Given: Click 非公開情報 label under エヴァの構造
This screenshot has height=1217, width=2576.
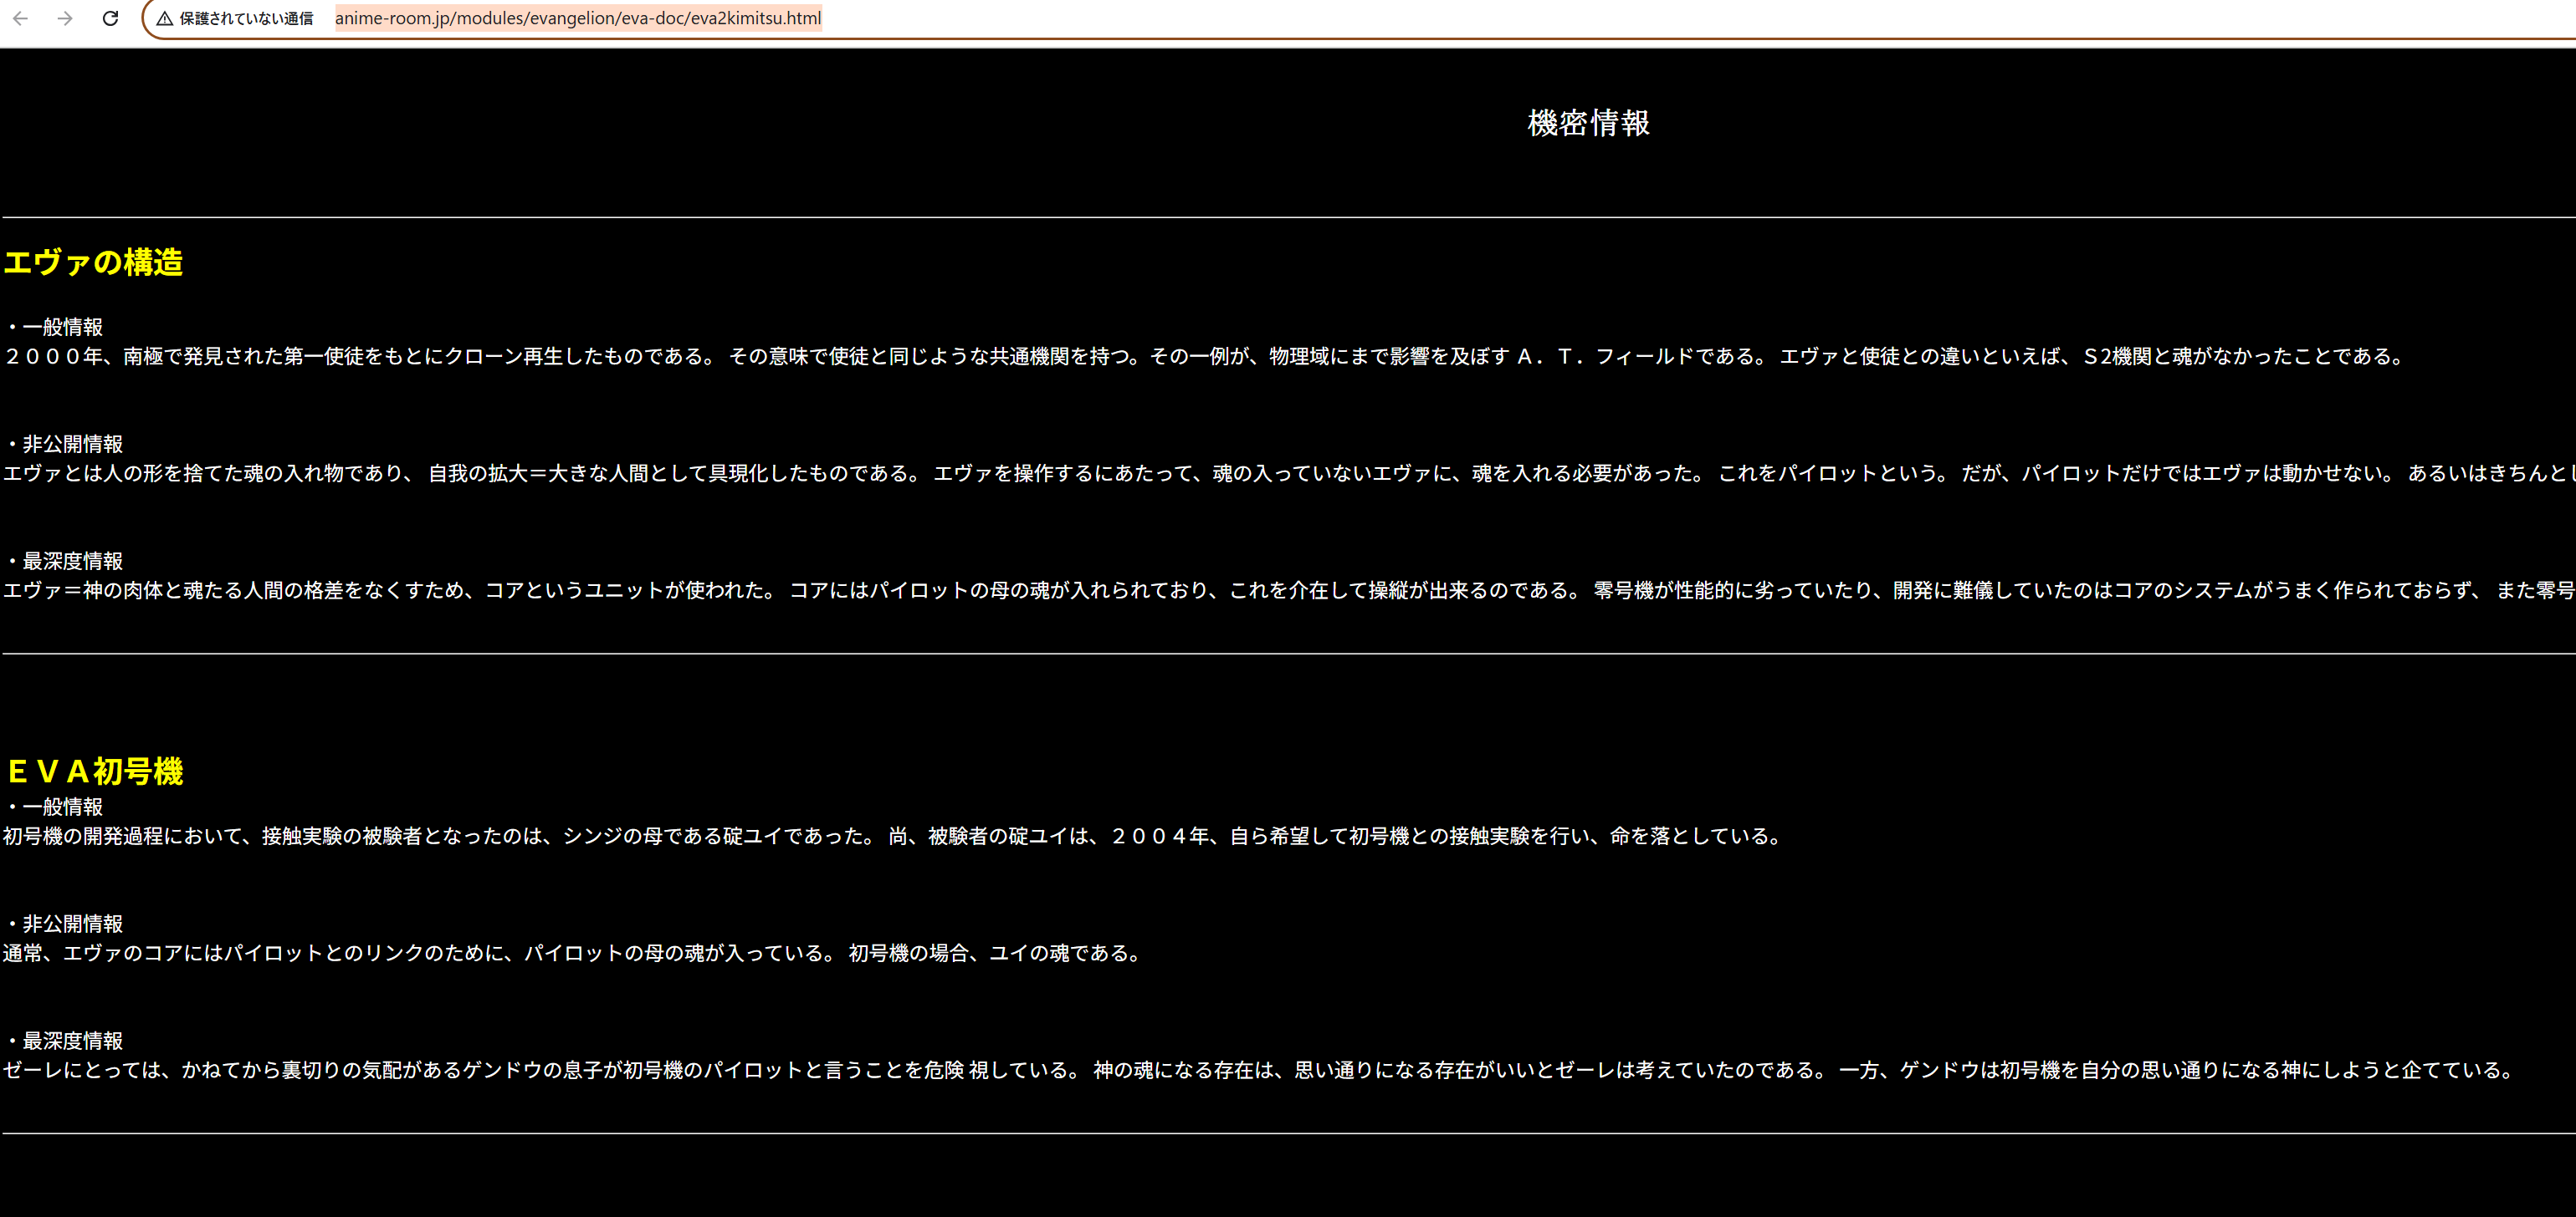Looking at the screenshot, I should click(x=72, y=444).
